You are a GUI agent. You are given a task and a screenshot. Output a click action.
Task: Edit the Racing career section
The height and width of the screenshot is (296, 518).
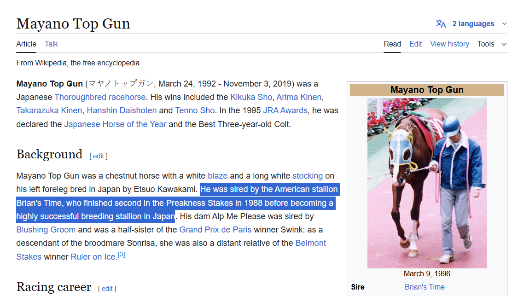point(107,288)
